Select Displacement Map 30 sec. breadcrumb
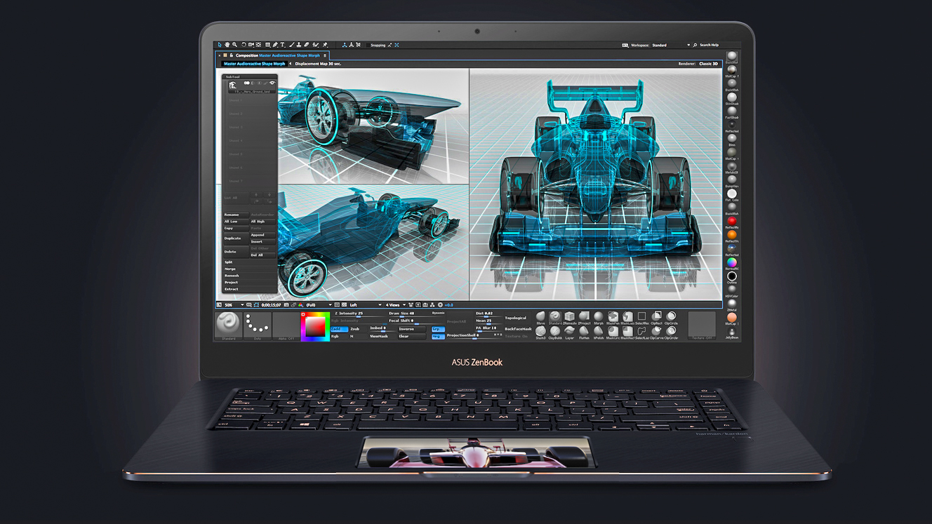The height and width of the screenshot is (524, 932). 318,64
